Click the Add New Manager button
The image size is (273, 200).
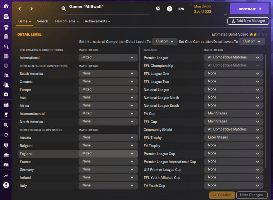click(x=248, y=21)
